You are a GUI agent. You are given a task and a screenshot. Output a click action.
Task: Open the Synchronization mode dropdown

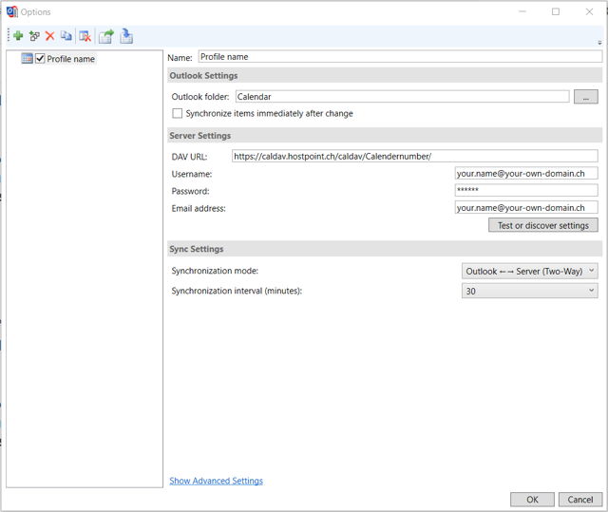click(x=530, y=271)
